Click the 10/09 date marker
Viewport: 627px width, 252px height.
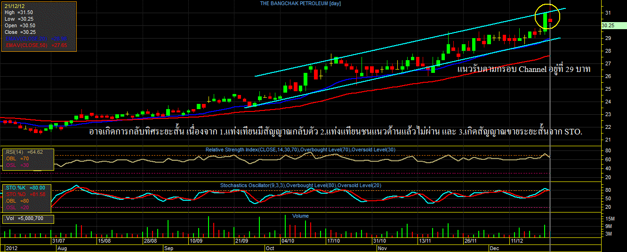[196, 241]
